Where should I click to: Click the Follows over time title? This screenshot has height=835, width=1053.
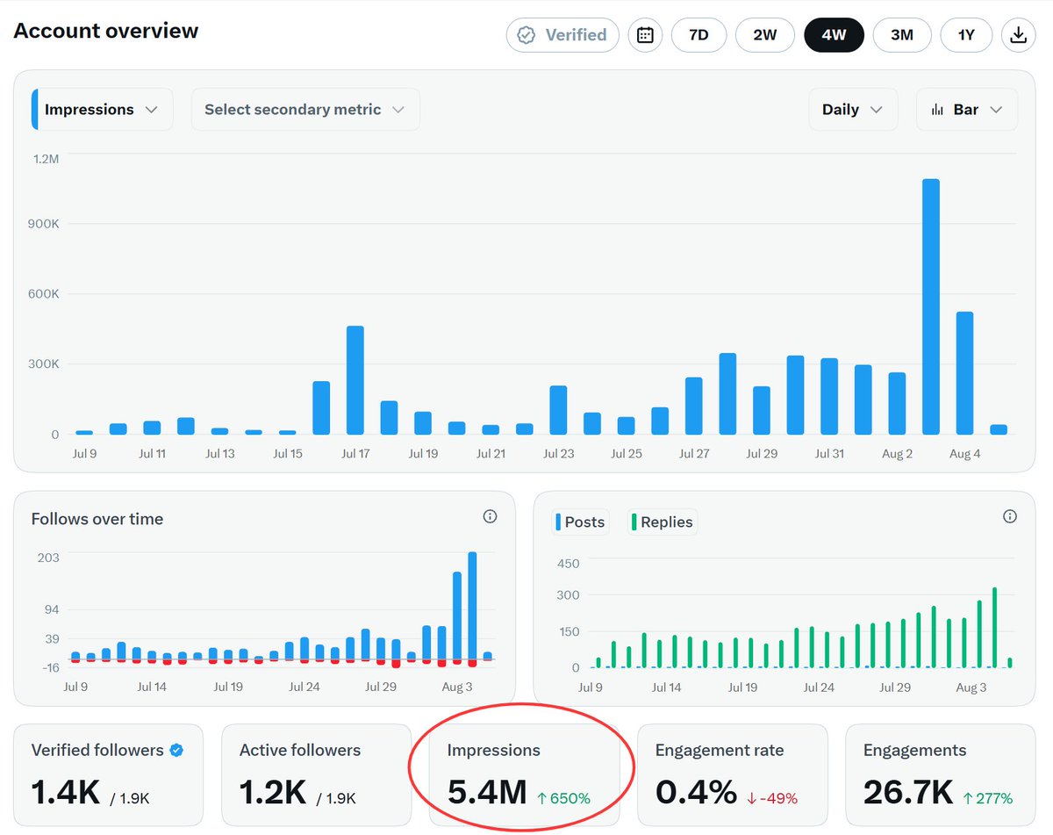97,519
